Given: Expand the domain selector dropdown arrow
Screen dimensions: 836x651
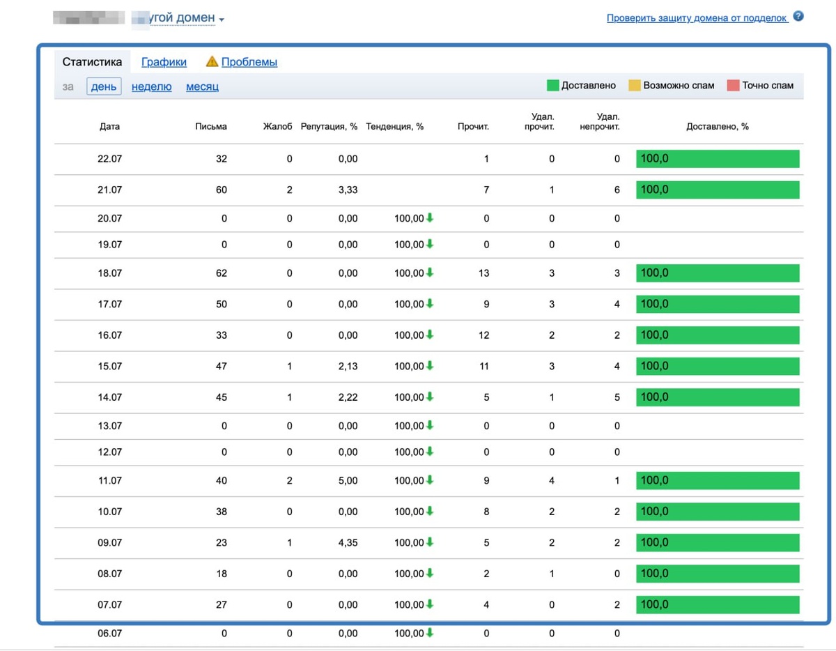Looking at the screenshot, I should pyautogui.click(x=222, y=20).
